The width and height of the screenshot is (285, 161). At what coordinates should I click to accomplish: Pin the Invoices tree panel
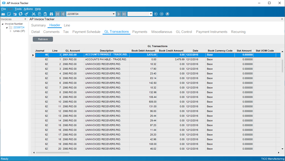click(x=25, y=19)
